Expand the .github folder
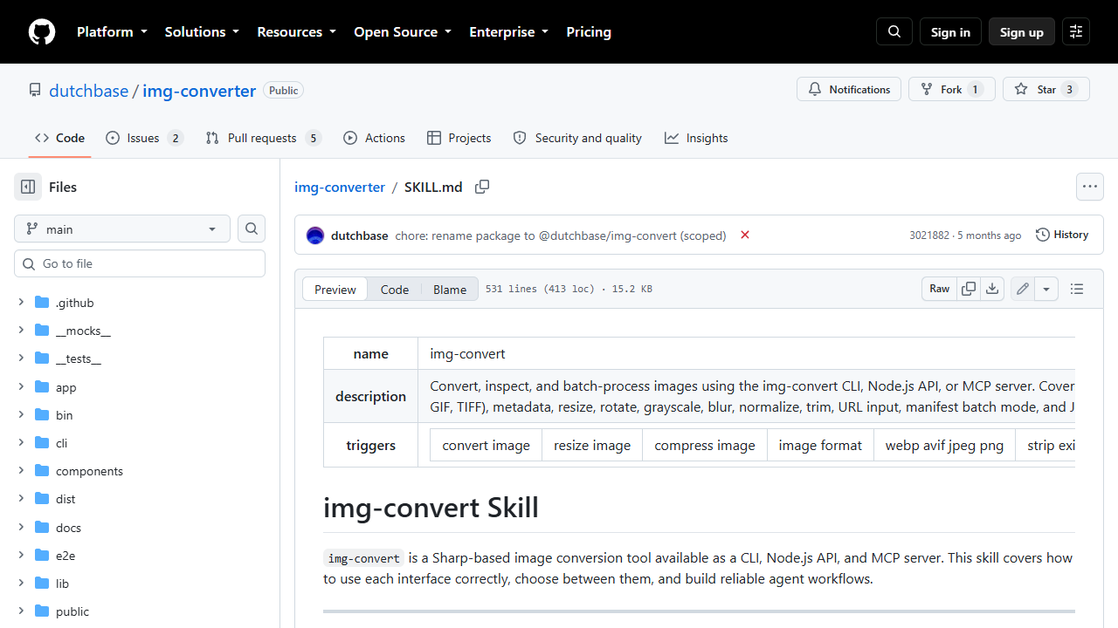 pyautogui.click(x=22, y=303)
